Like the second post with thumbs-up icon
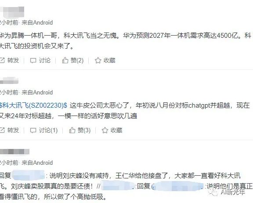This screenshot has width=253, height=203. tap(72, 130)
